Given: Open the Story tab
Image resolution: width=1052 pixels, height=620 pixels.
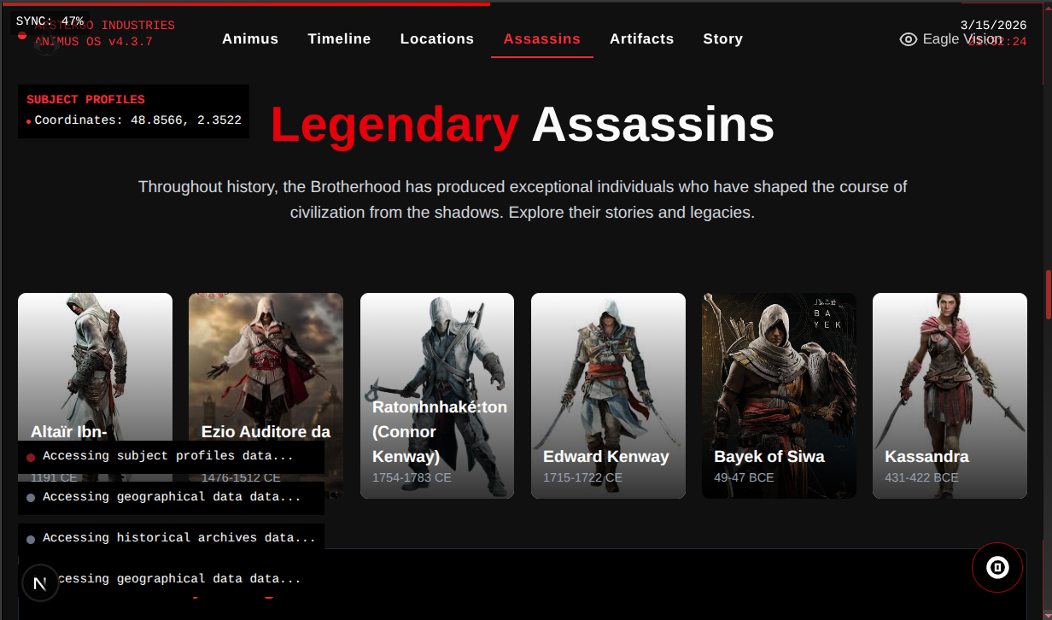Looking at the screenshot, I should [x=723, y=38].
